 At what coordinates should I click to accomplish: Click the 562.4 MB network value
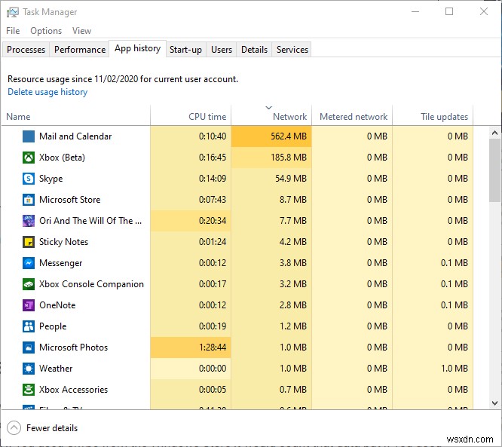click(289, 136)
